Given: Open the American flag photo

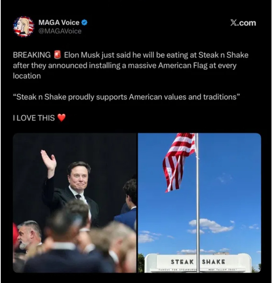Looking at the screenshot, I should coord(199,203).
